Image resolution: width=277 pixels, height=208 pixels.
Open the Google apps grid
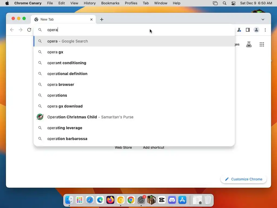pos(262,44)
